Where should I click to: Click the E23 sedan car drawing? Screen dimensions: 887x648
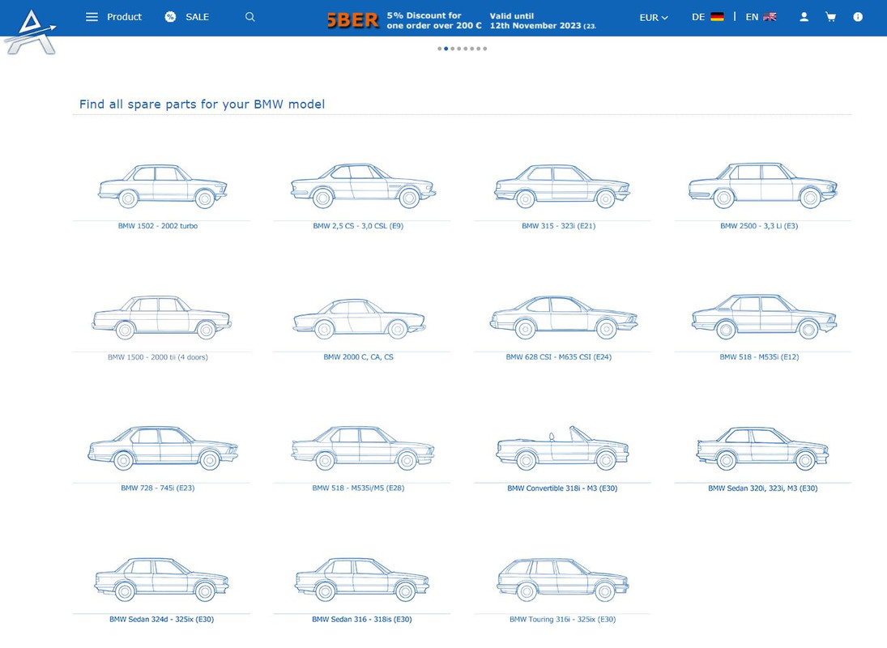(163, 448)
